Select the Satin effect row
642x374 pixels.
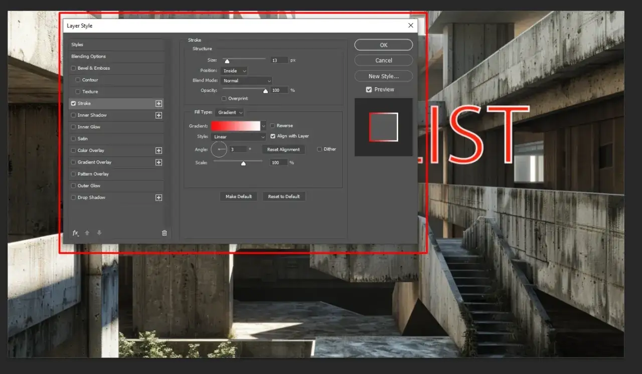[x=116, y=139]
